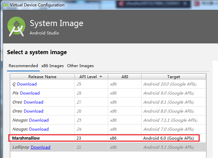Image resolution: width=218 pixels, height=158 pixels.
Task: Click Android 8.0 (Google APIs) target
Action: point(169,111)
